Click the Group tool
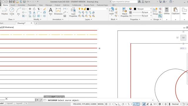This screenshot has height=106, width=188. [x=155, y=11]
